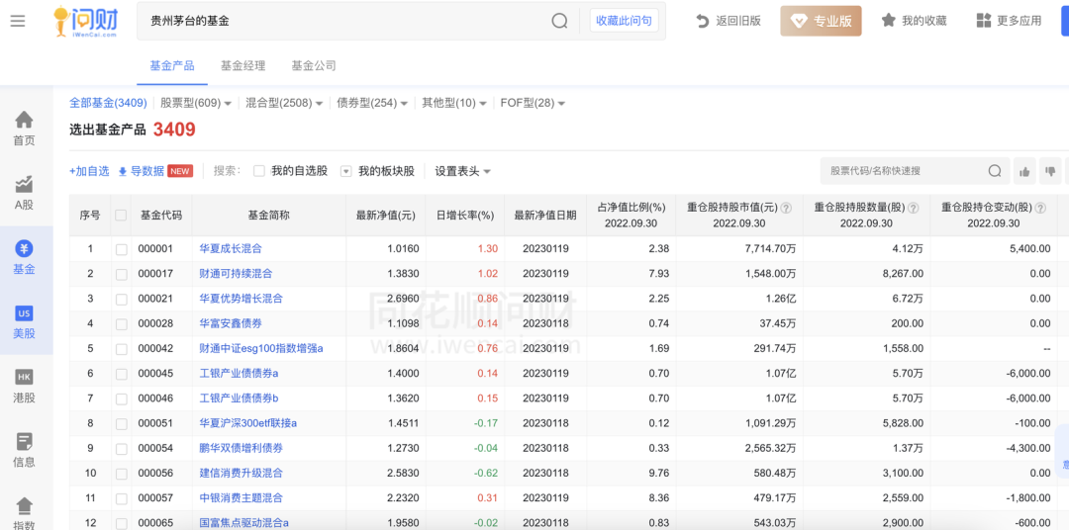1069x530 pixels.
Task: Click the thumbs-down feedback icon
Action: (x=1050, y=171)
